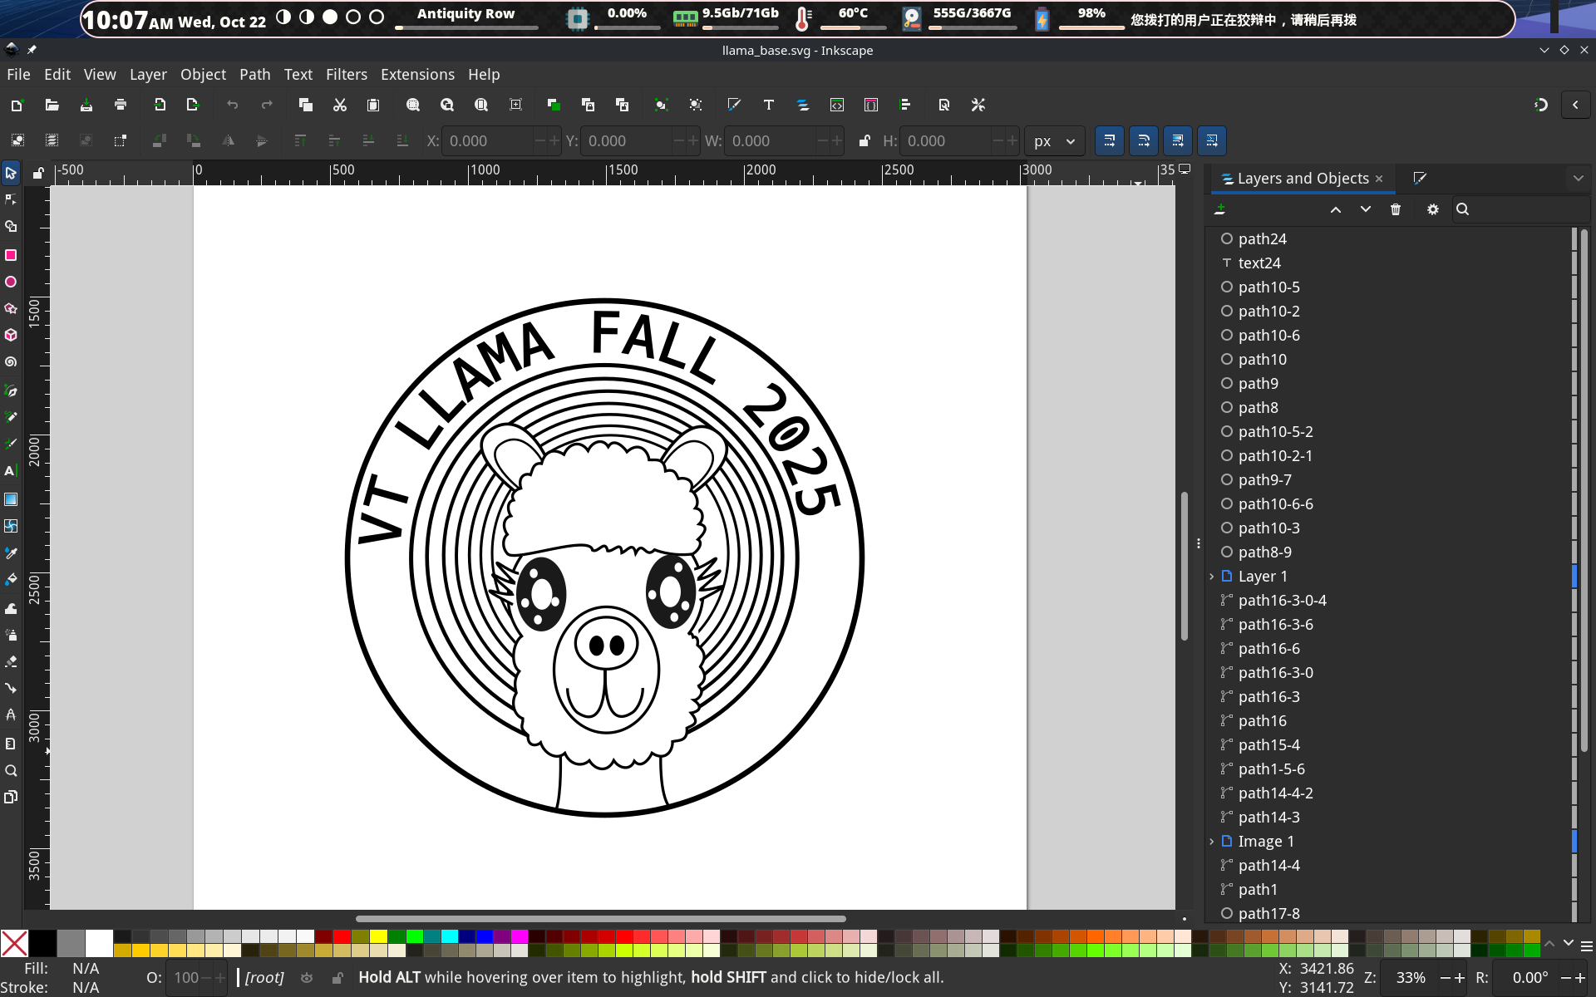Click the Open document folder icon
The image size is (1596, 997).
[52, 105]
